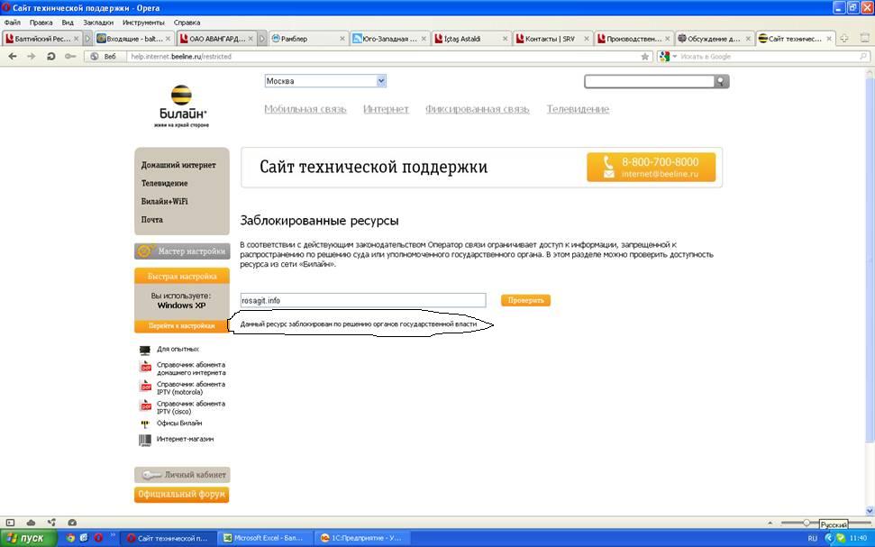Adjust the zoom slider in Opera's status bar

807,523
